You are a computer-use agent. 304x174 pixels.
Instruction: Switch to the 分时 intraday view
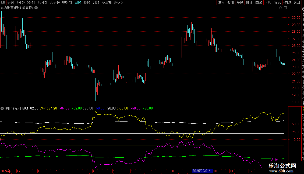coord(10,2)
